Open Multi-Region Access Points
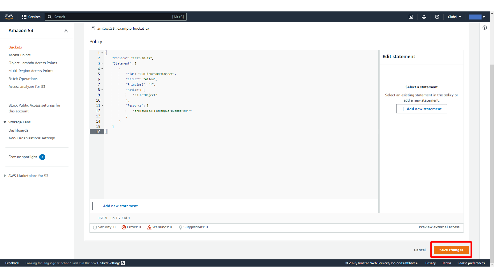The image size is (494, 278). (x=31, y=71)
